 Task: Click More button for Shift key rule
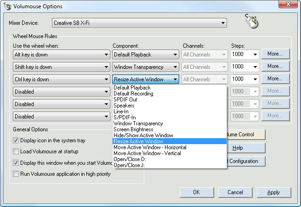pyautogui.click(x=275, y=67)
